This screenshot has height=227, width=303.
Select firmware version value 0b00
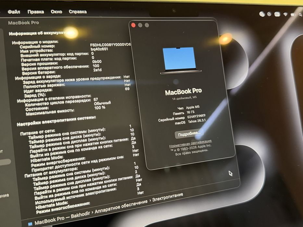click(x=97, y=62)
